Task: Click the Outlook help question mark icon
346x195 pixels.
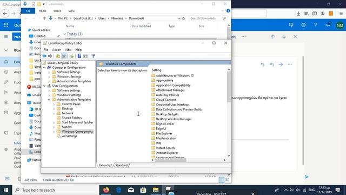Action: tap(315, 25)
